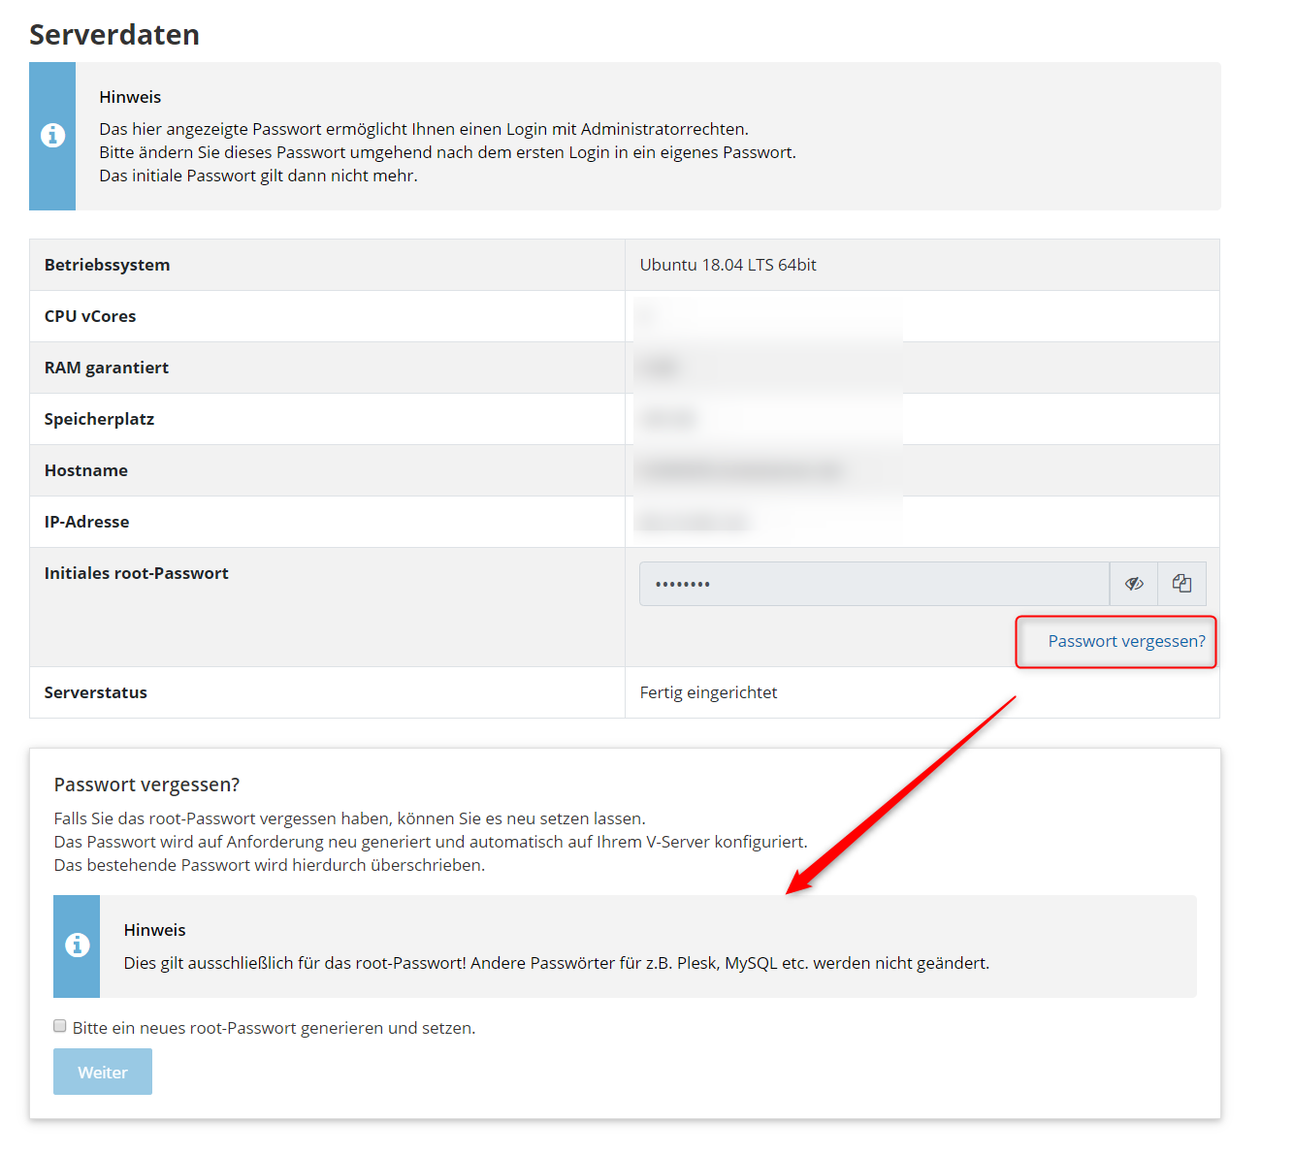Click the "Passwort vergessen?" panel heading
The width and height of the screenshot is (1294, 1154).
146,785
